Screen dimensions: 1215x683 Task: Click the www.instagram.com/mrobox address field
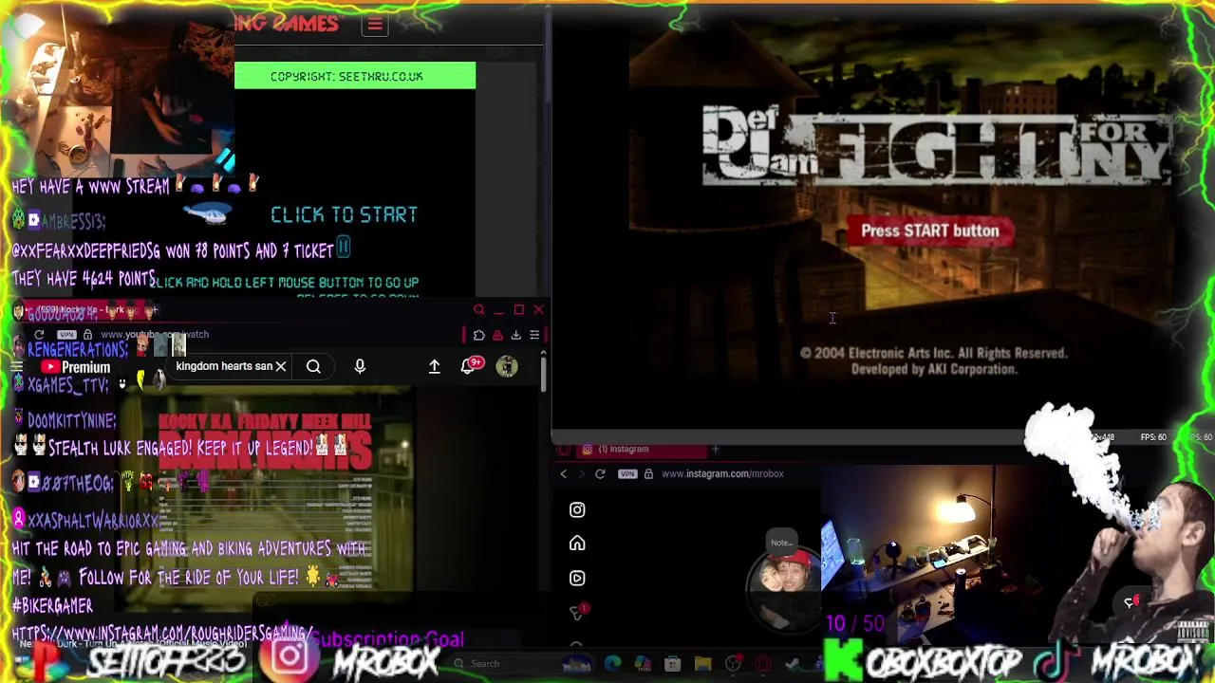(722, 474)
